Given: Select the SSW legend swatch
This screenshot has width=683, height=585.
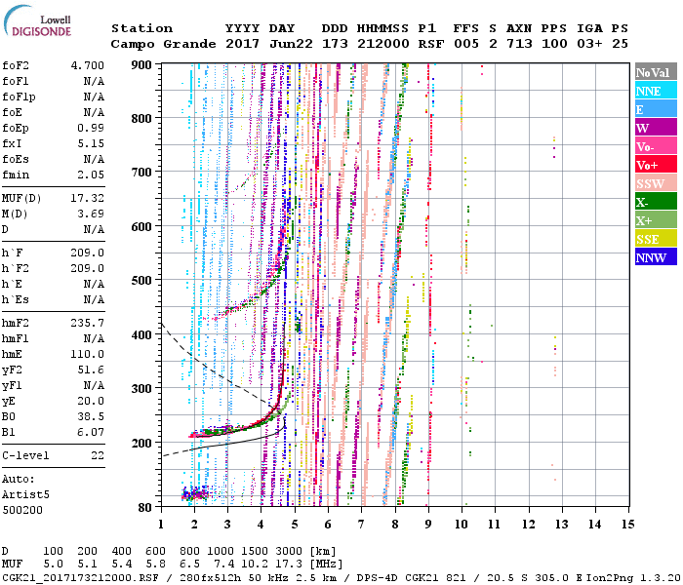Looking at the screenshot, I should click(656, 183).
